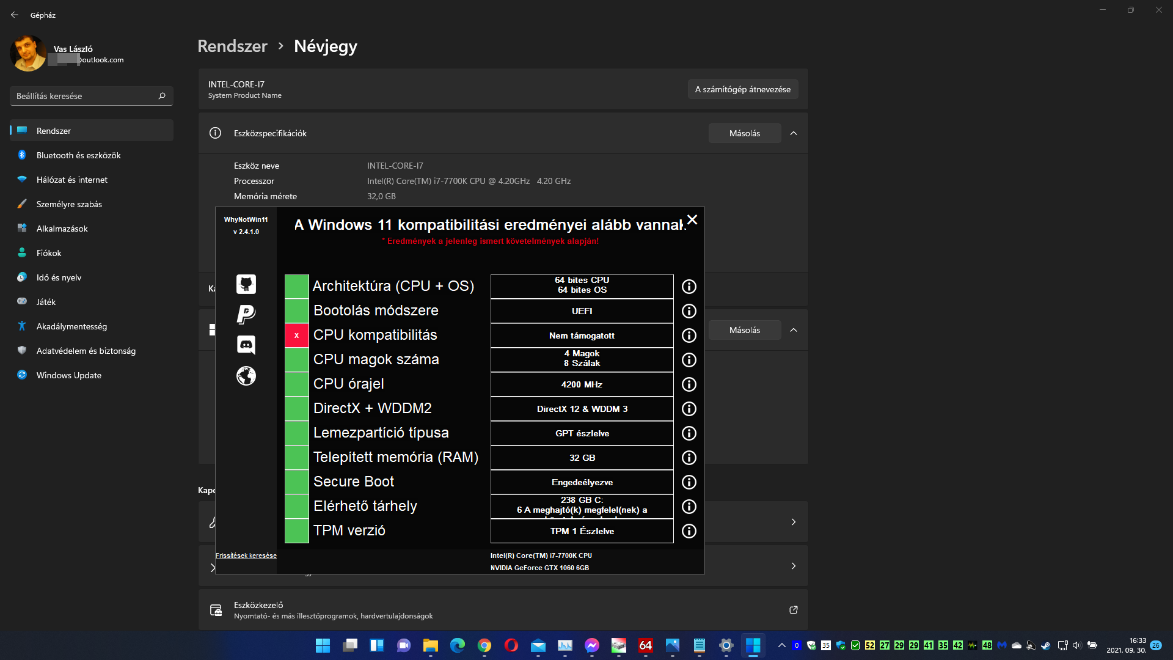The width and height of the screenshot is (1173, 660).
Task: Open Task View on the taskbar
Action: pyautogui.click(x=350, y=645)
